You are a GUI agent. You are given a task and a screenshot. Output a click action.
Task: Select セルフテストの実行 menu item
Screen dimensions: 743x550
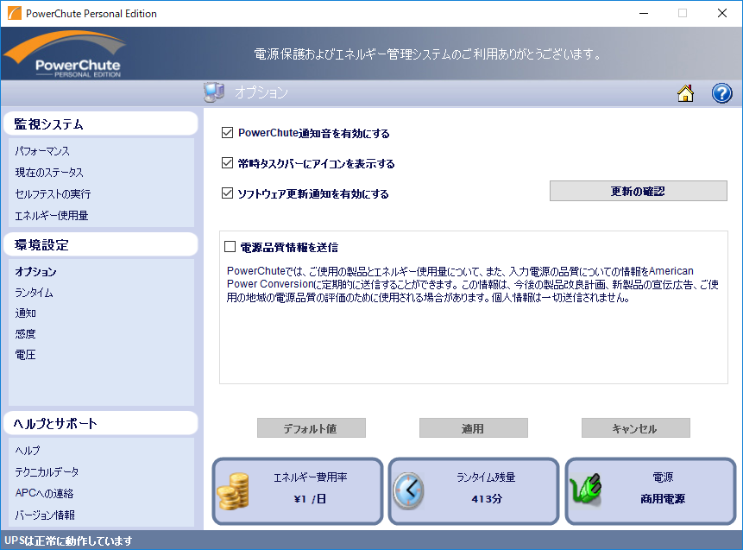click(x=54, y=194)
